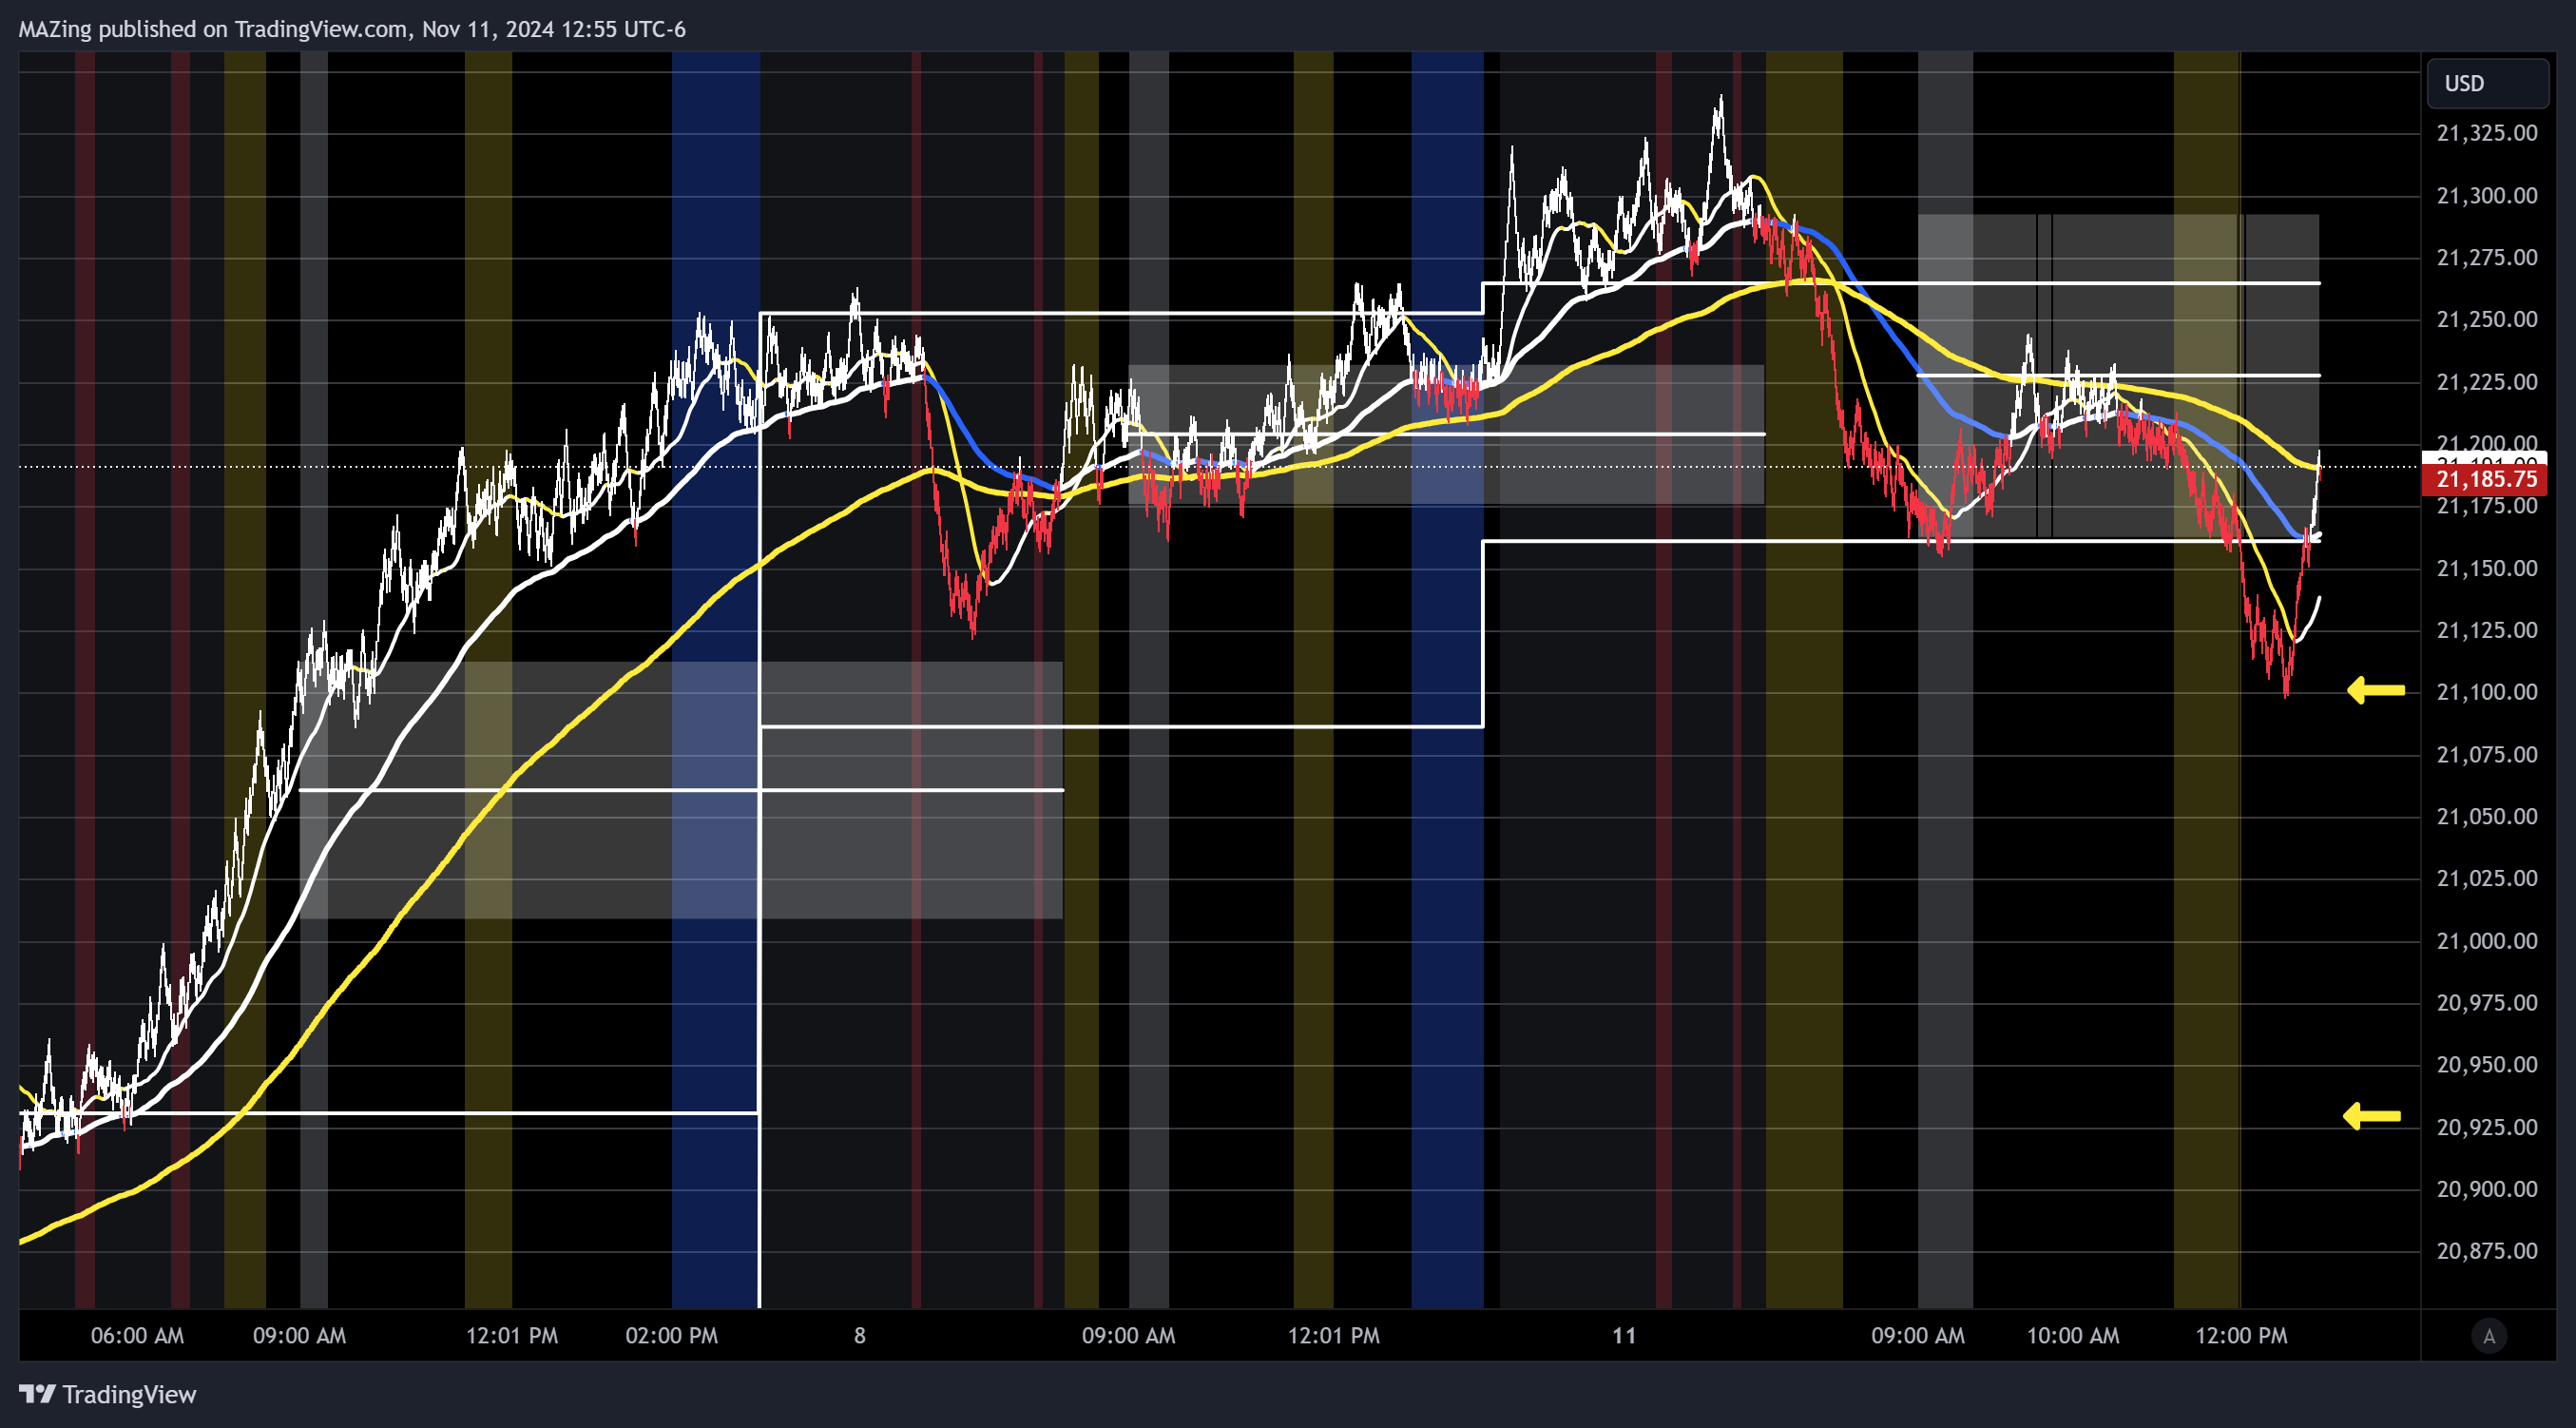The width and height of the screenshot is (2576, 1428).
Task: Click the header text 'MAZing published on TradingView.com'
Action: click(x=213, y=29)
